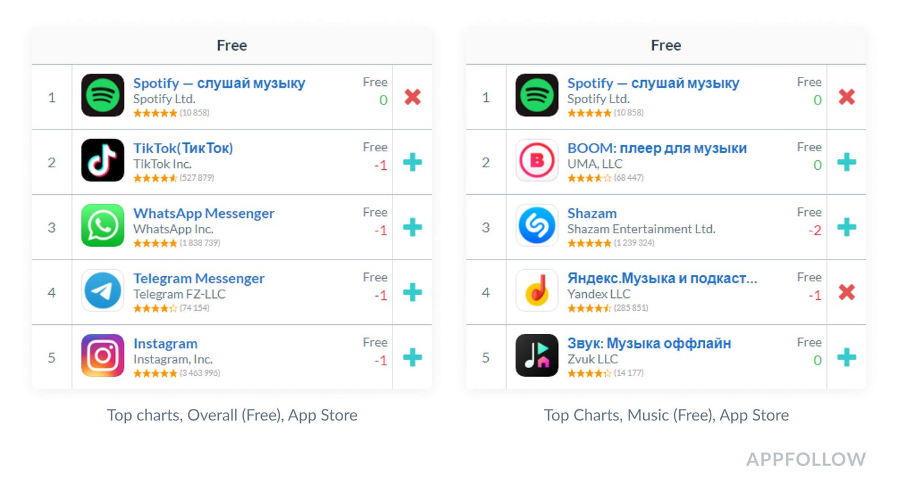
Task: Click the Shazam app icon
Action: pos(537,226)
